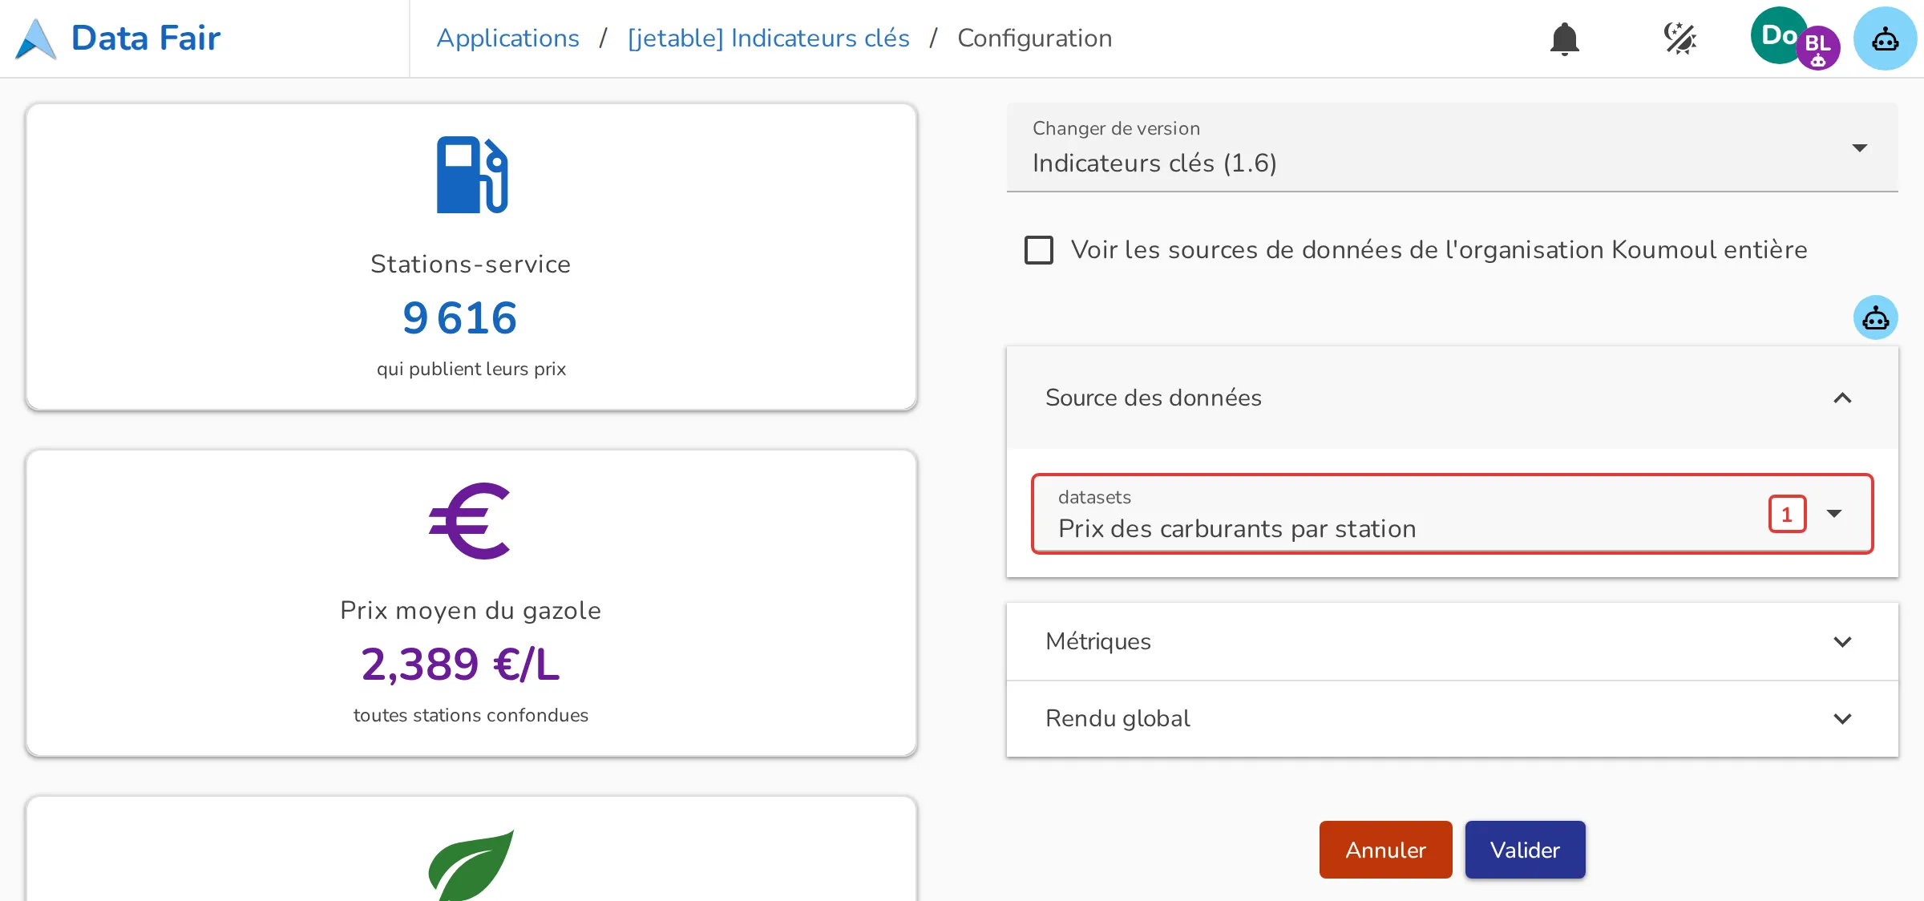Toggle the dark mode theme icon

[1679, 38]
